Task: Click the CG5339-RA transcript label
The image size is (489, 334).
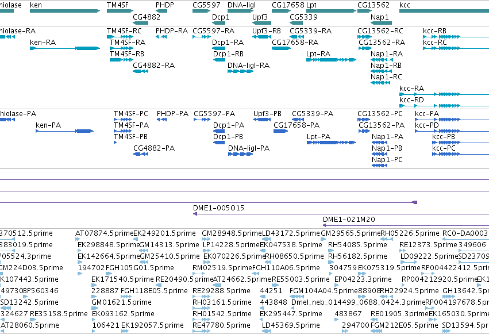Action: point(311,31)
